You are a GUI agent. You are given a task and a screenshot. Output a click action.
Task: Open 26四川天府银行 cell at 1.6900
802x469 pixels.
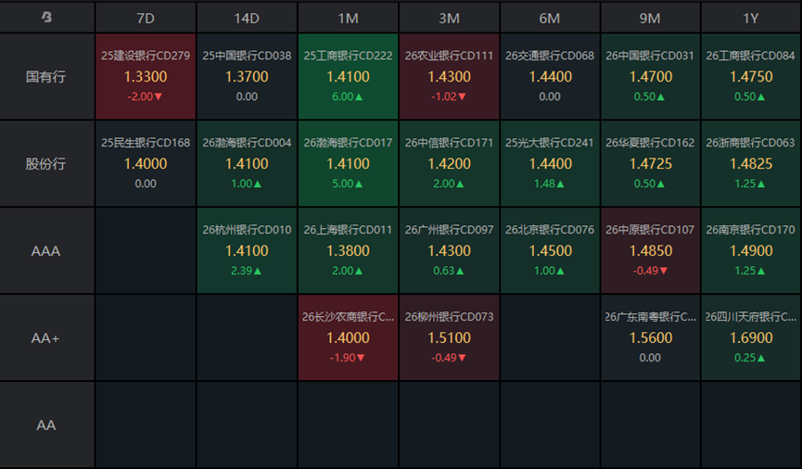[750, 337]
